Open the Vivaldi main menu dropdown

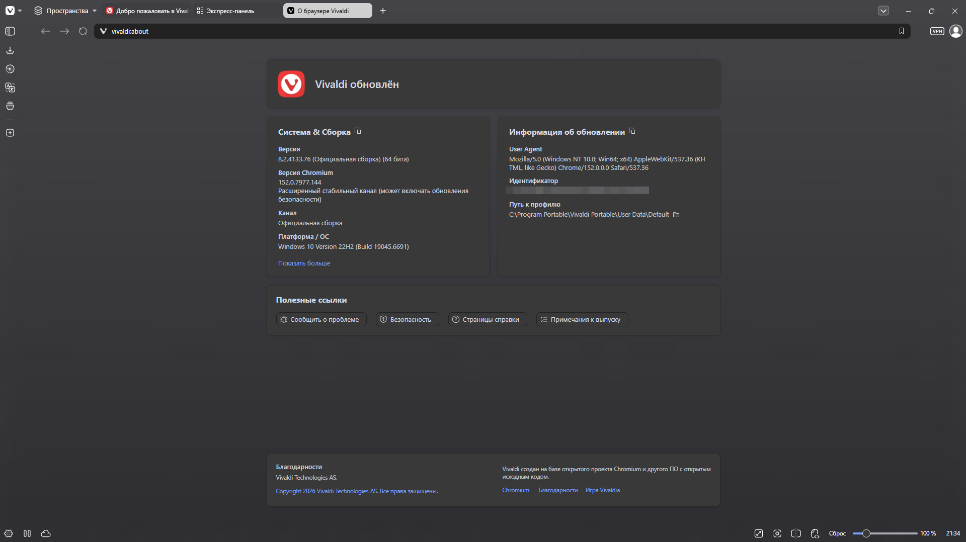(x=14, y=11)
